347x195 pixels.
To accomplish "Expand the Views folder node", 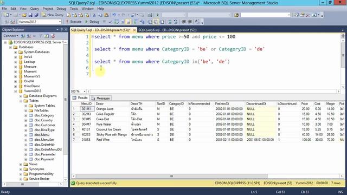I will point(21,164).
